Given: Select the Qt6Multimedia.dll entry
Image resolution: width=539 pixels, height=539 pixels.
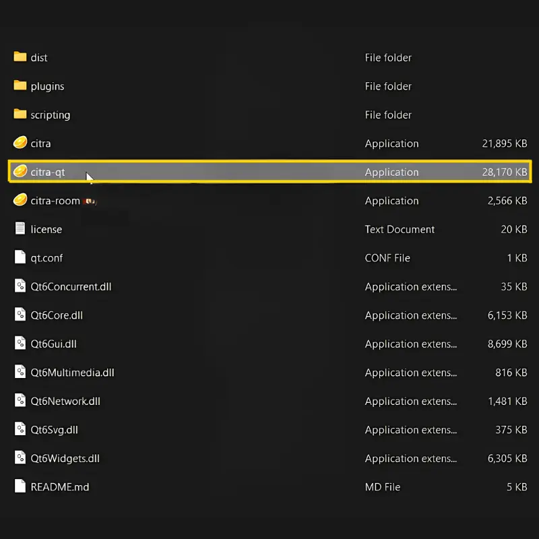Looking at the screenshot, I should (x=67, y=373).
